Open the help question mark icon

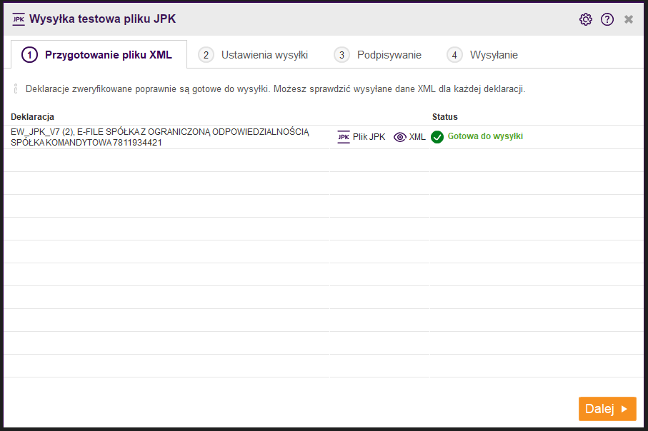(x=607, y=19)
